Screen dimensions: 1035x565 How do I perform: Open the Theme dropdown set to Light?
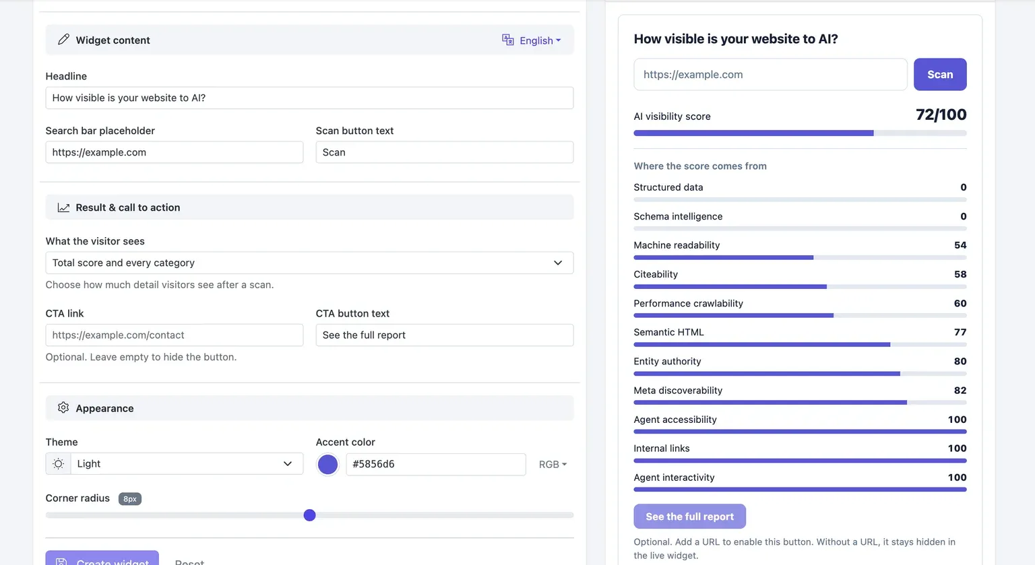[187, 463]
